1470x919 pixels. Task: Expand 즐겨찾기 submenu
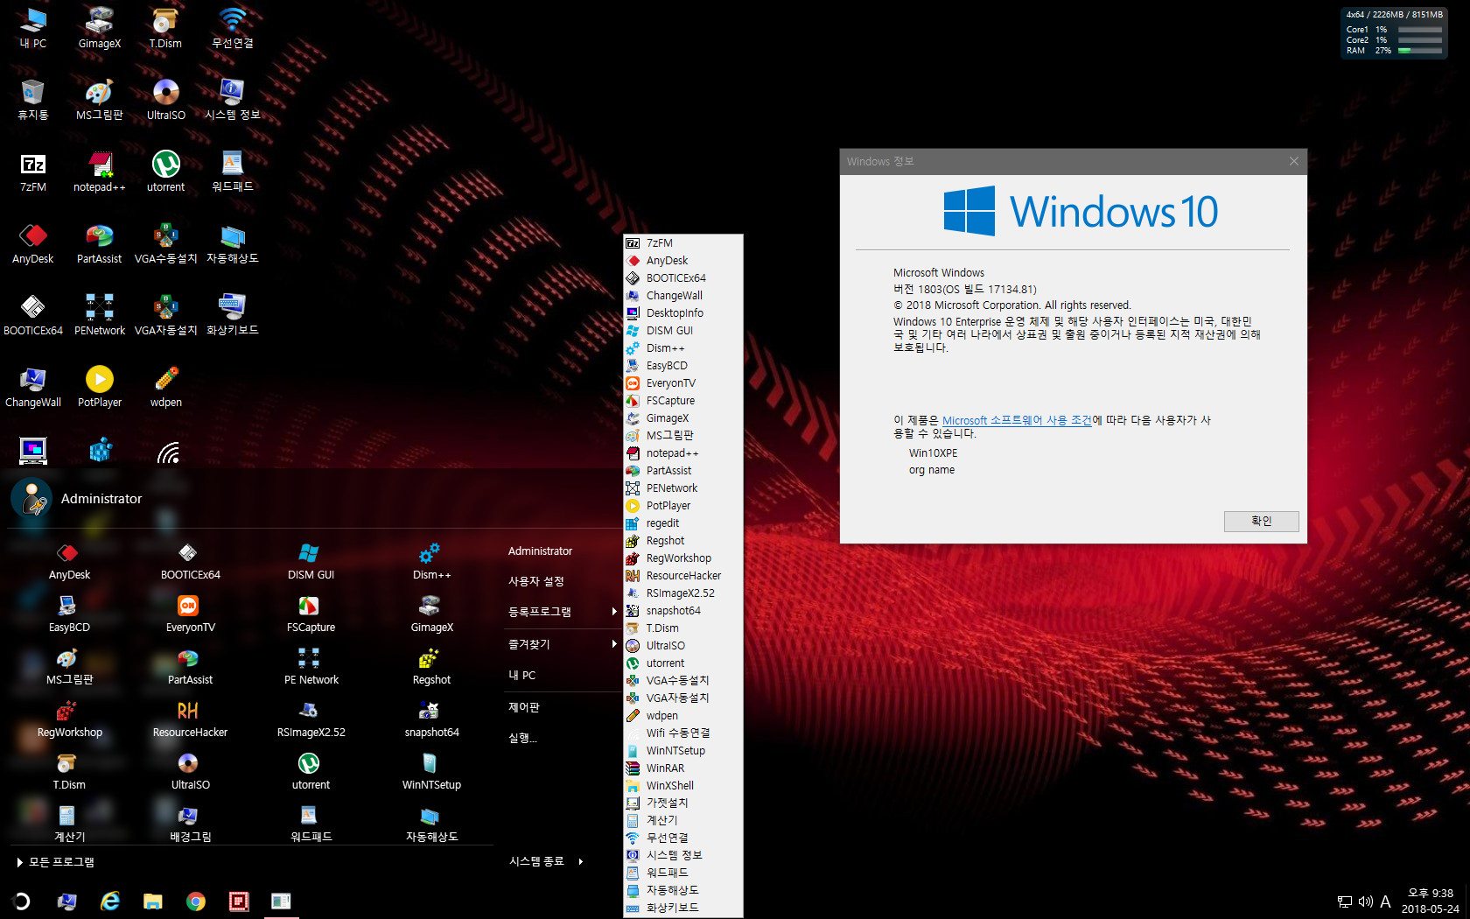(x=563, y=644)
